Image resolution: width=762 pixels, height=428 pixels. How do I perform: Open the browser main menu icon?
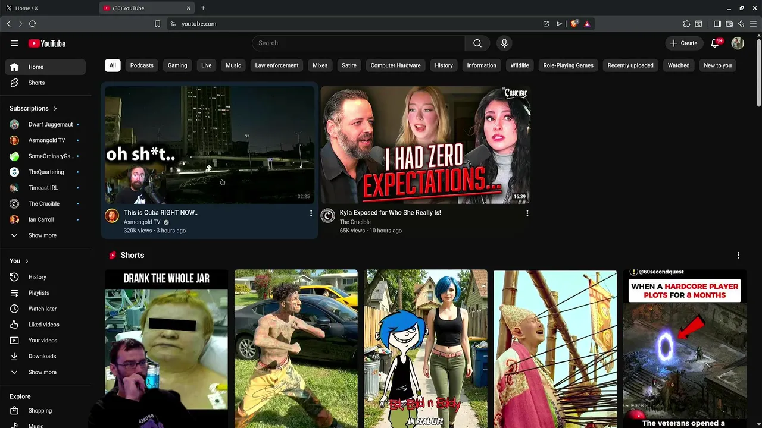753,24
